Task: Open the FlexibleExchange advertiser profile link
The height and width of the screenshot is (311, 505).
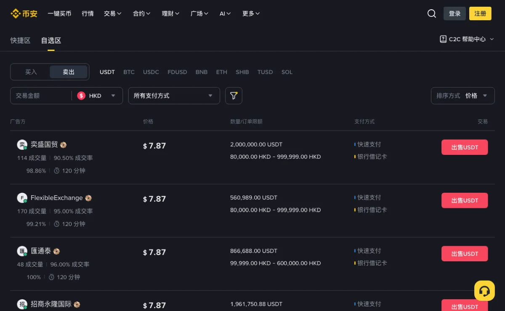Action: [x=57, y=198]
